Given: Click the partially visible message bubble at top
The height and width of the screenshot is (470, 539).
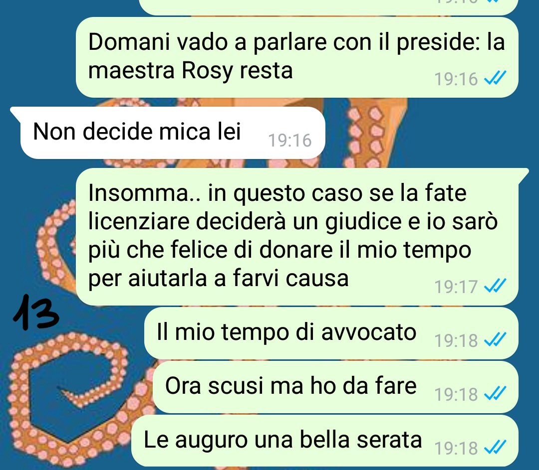Looking at the screenshot, I should (328, 7).
